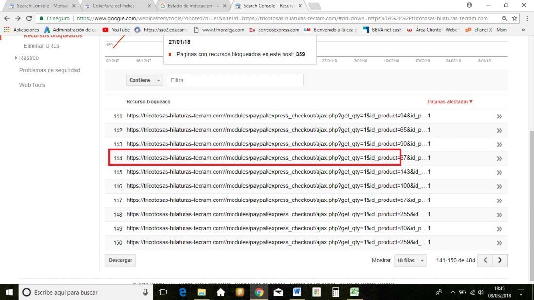Click the volume icon in system tray

(481, 292)
